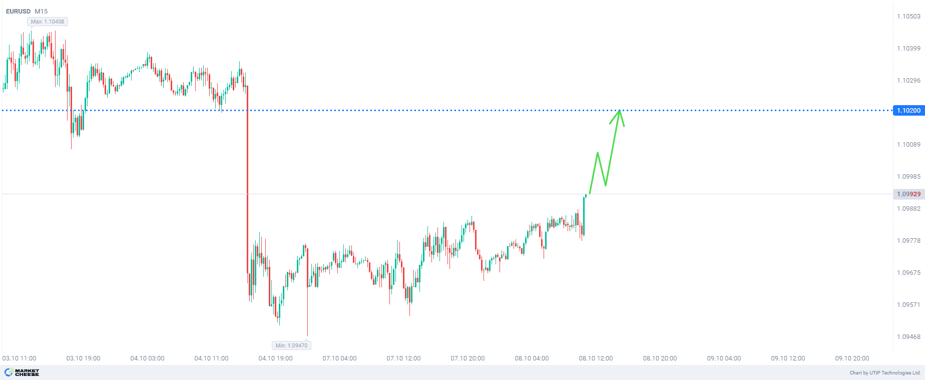Click the 1.09468 price scale label
925x380 pixels.
click(908, 337)
